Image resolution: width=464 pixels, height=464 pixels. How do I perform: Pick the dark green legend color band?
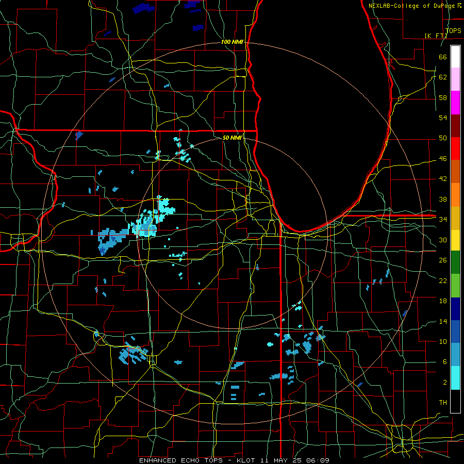pyautogui.click(x=455, y=262)
